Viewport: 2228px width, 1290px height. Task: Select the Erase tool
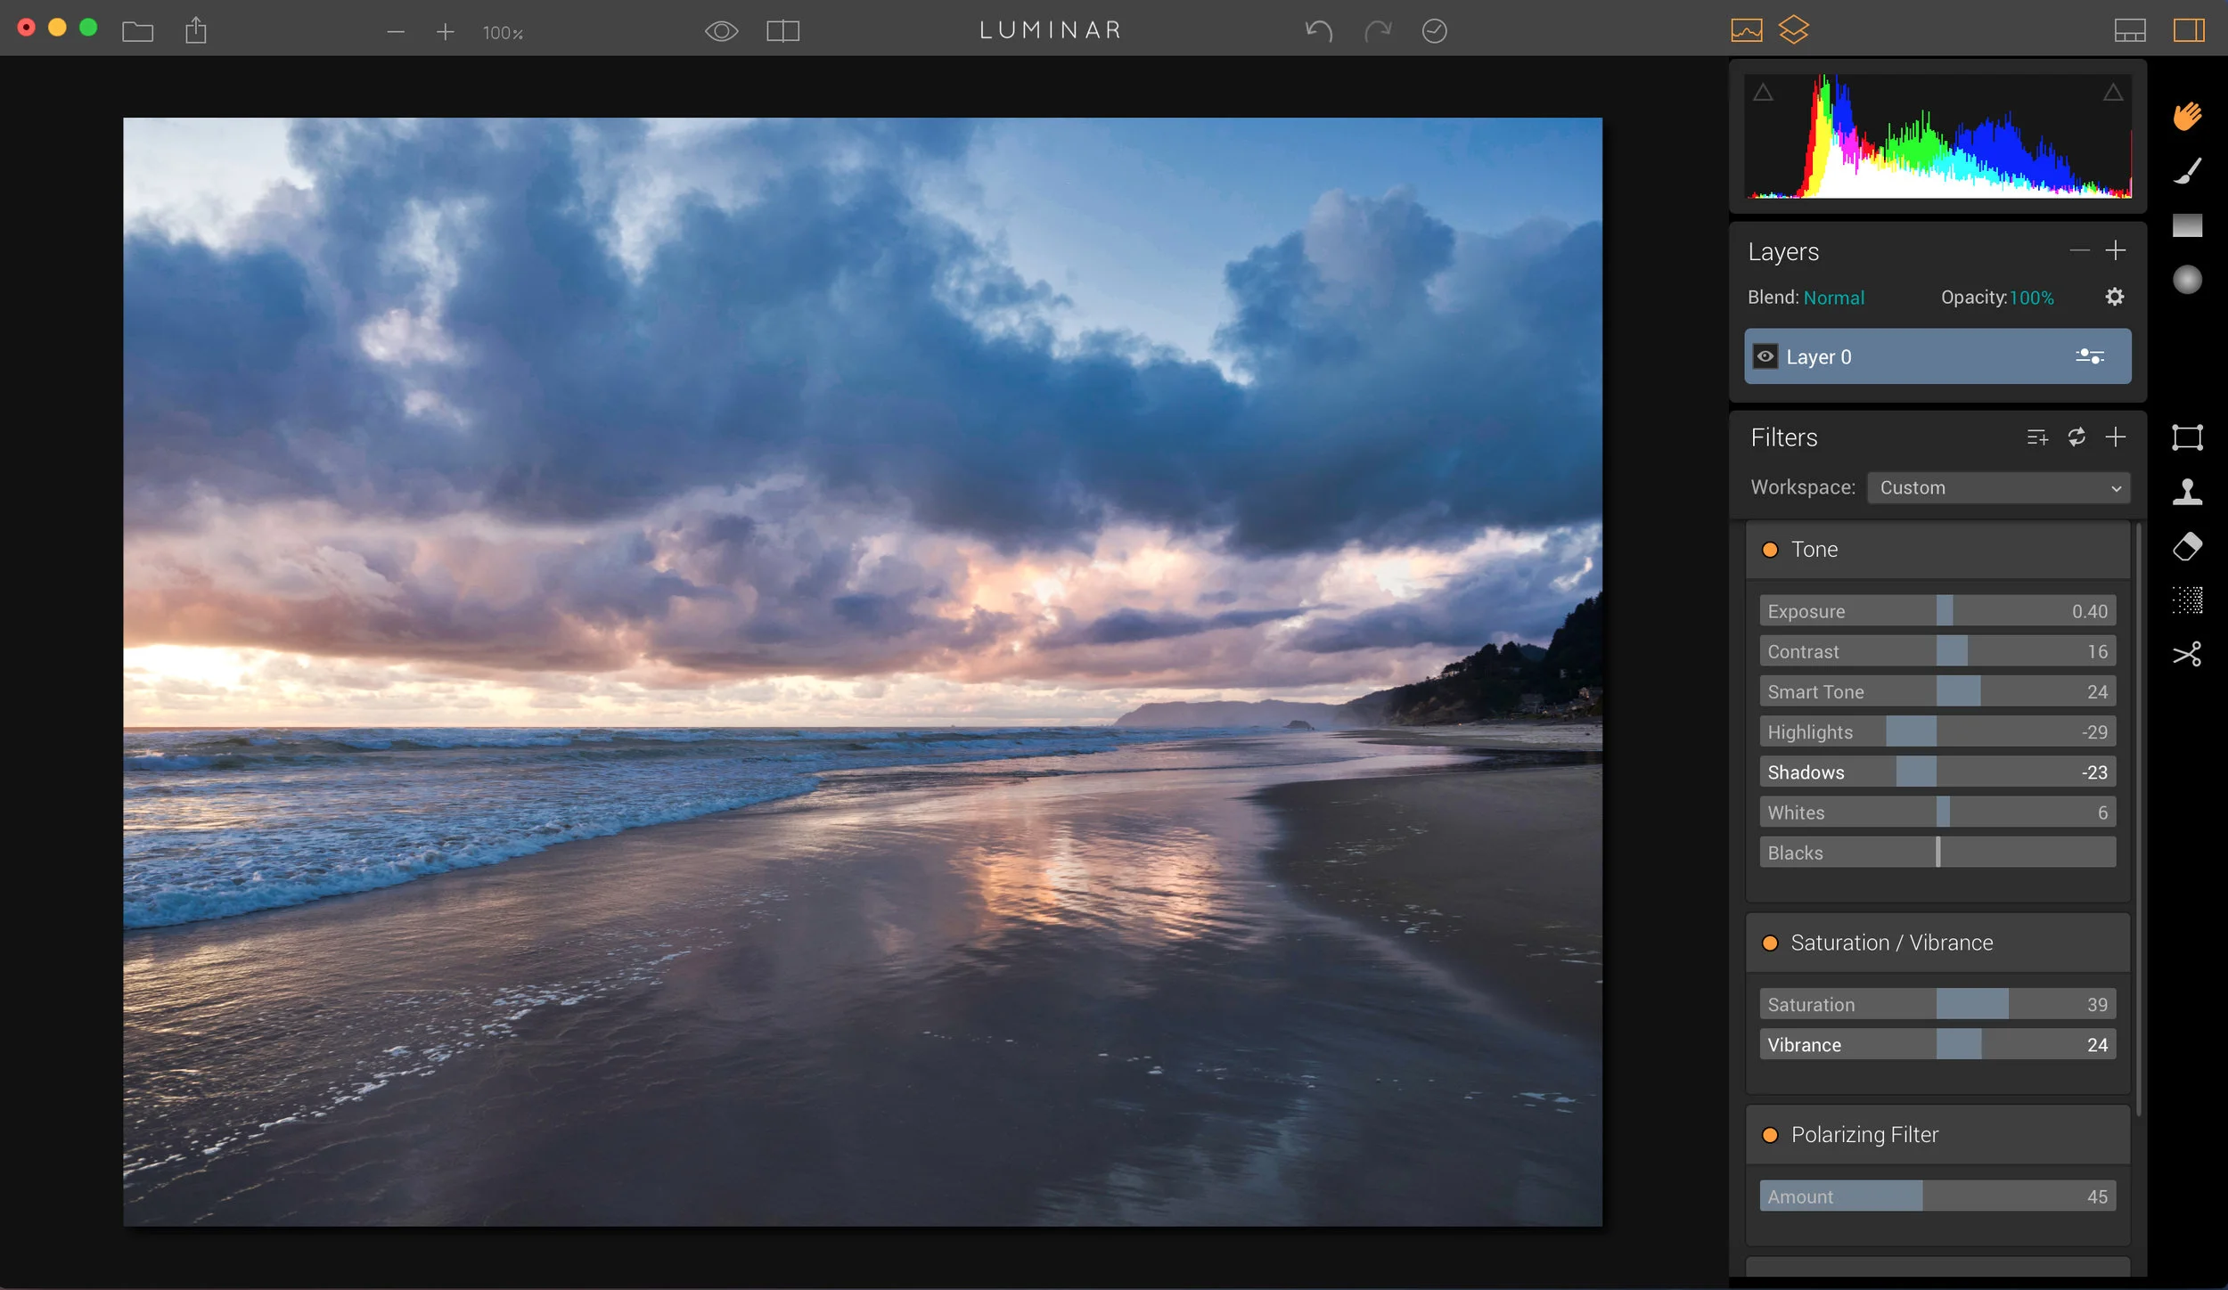click(2187, 546)
